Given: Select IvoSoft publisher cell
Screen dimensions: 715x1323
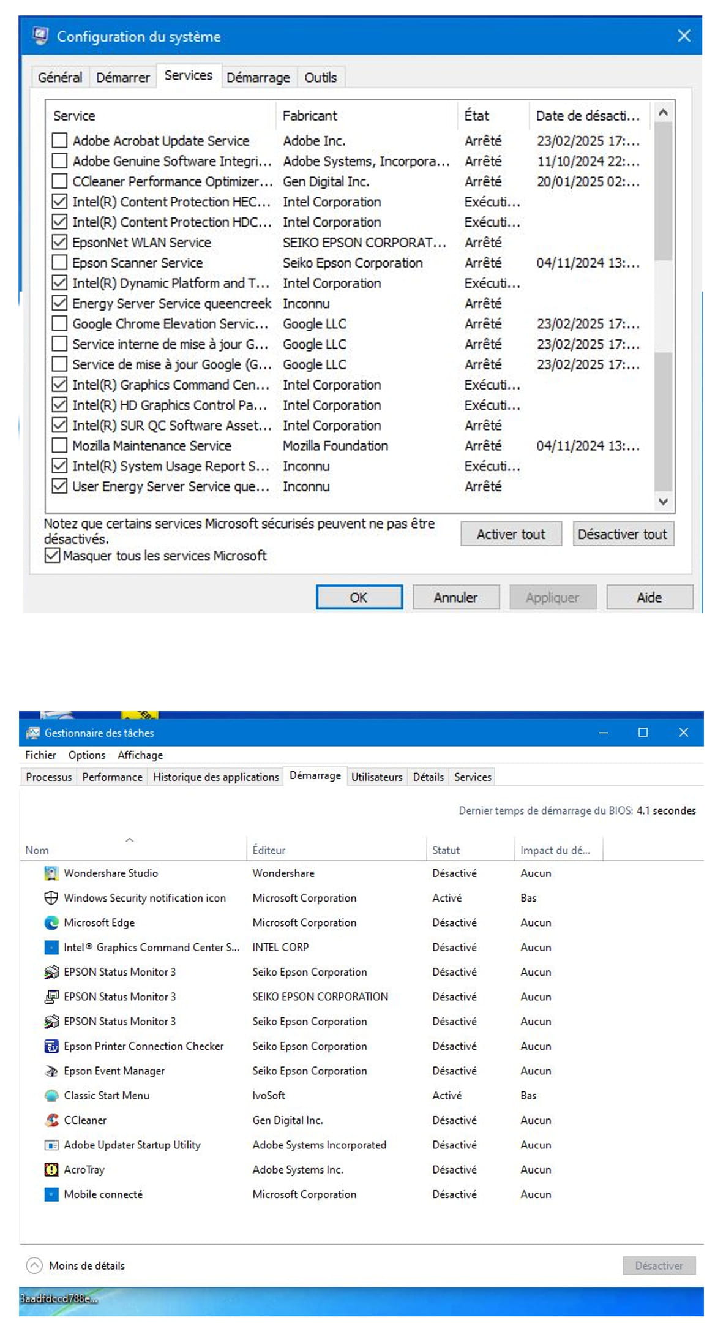Looking at the screenshot, I should [269, 1095].
